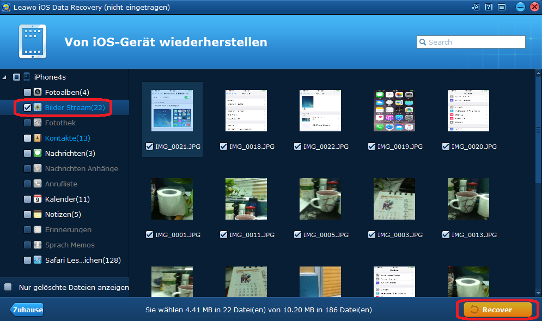Select Nachrichten(3) category
542x321 pixels.
pyautogui.click(x=70, y=153)
